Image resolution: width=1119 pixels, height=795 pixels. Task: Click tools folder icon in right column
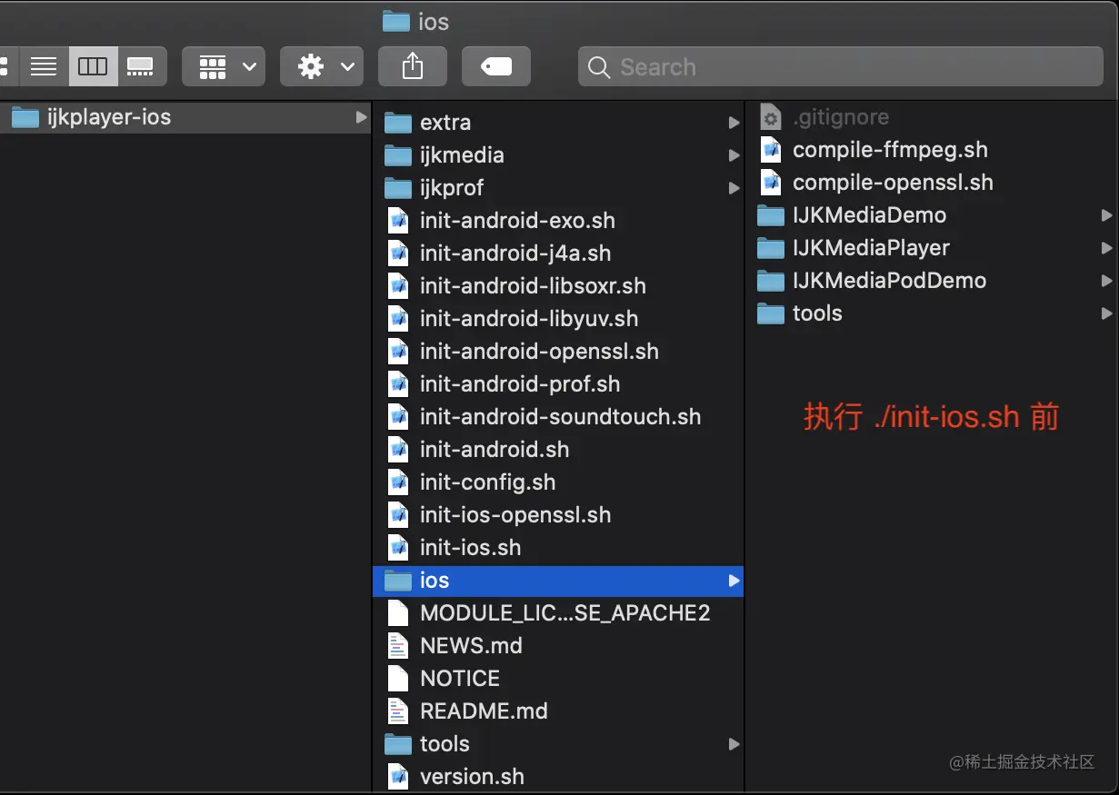tap(771, 313)
